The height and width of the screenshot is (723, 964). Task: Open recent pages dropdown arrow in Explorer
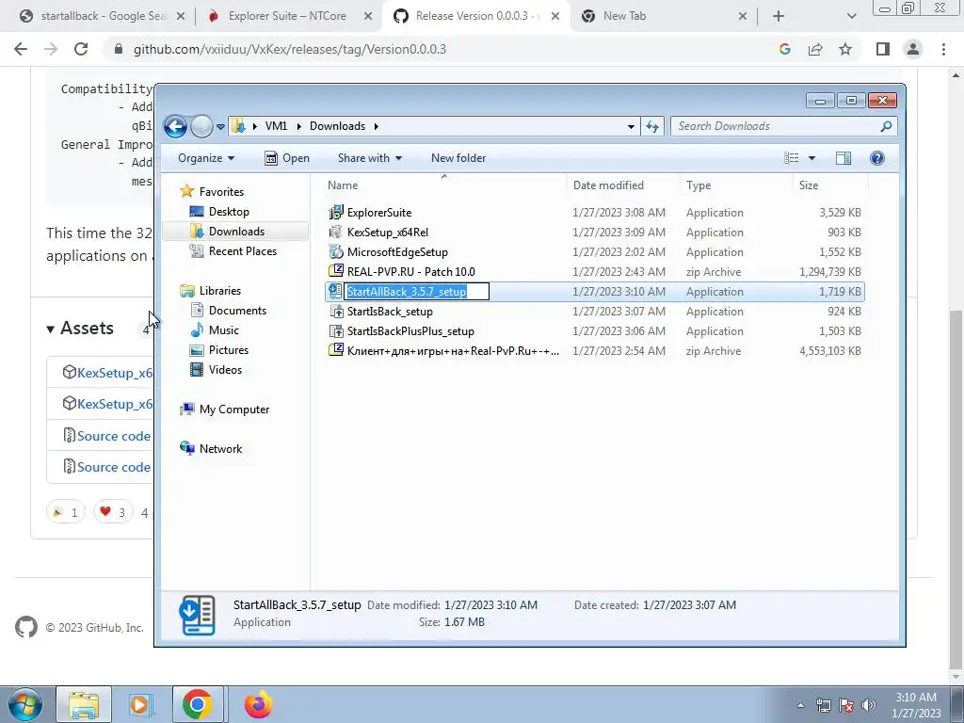click(220, 127)
